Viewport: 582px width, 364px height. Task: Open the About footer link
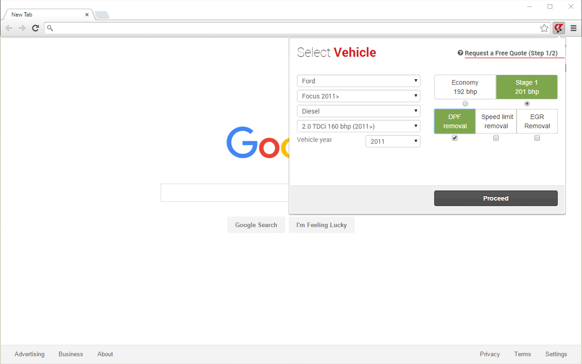[x=105, y=354]
